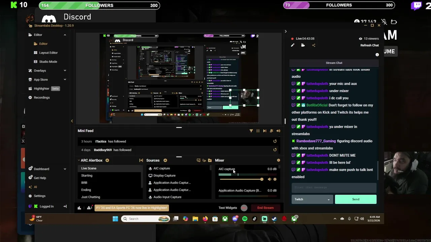431x242 pixels.
Task: Toggle the record button beside End Stream
Action: point(244,208)
